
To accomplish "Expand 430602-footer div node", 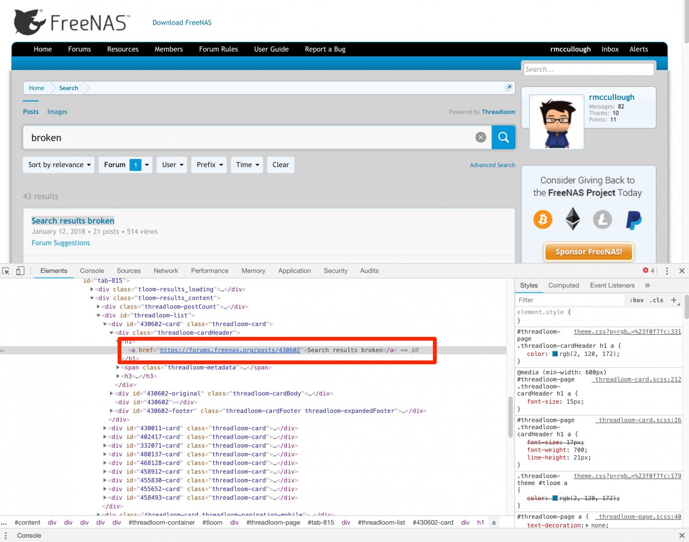I will coord(112,411).
